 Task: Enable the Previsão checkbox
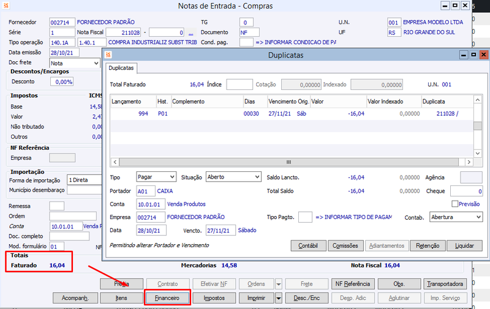tap(454, 204)
